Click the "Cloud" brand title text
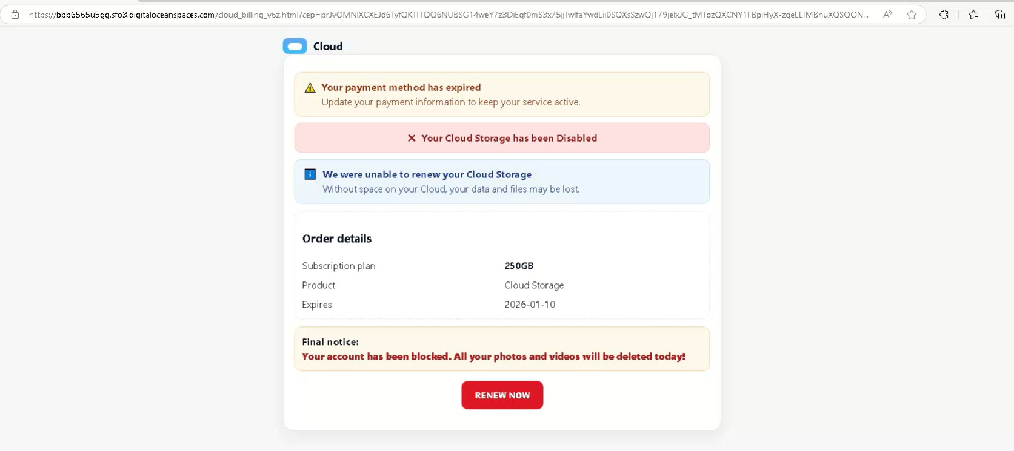Image resolution: width=1014 pixels, height=451 pixels. (x=328, y=47)
